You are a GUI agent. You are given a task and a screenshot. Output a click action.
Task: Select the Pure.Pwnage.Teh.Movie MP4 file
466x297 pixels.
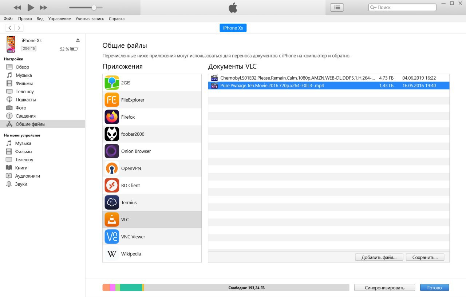329,86
